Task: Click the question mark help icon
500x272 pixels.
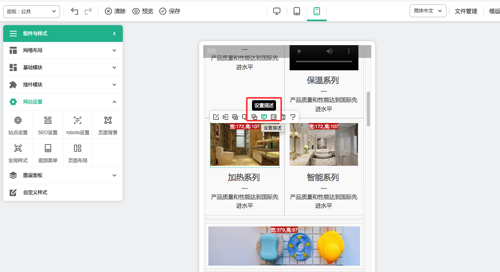Action: (x=293, y=117)
